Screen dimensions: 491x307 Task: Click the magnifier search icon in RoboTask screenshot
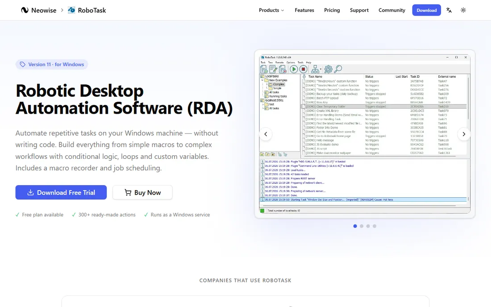click(338, 69)
